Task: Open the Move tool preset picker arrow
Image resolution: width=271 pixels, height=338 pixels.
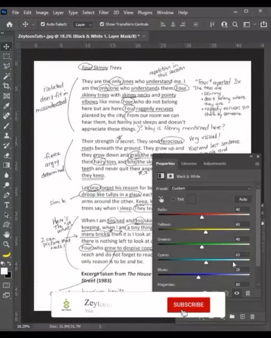Action: click(33, 25)
